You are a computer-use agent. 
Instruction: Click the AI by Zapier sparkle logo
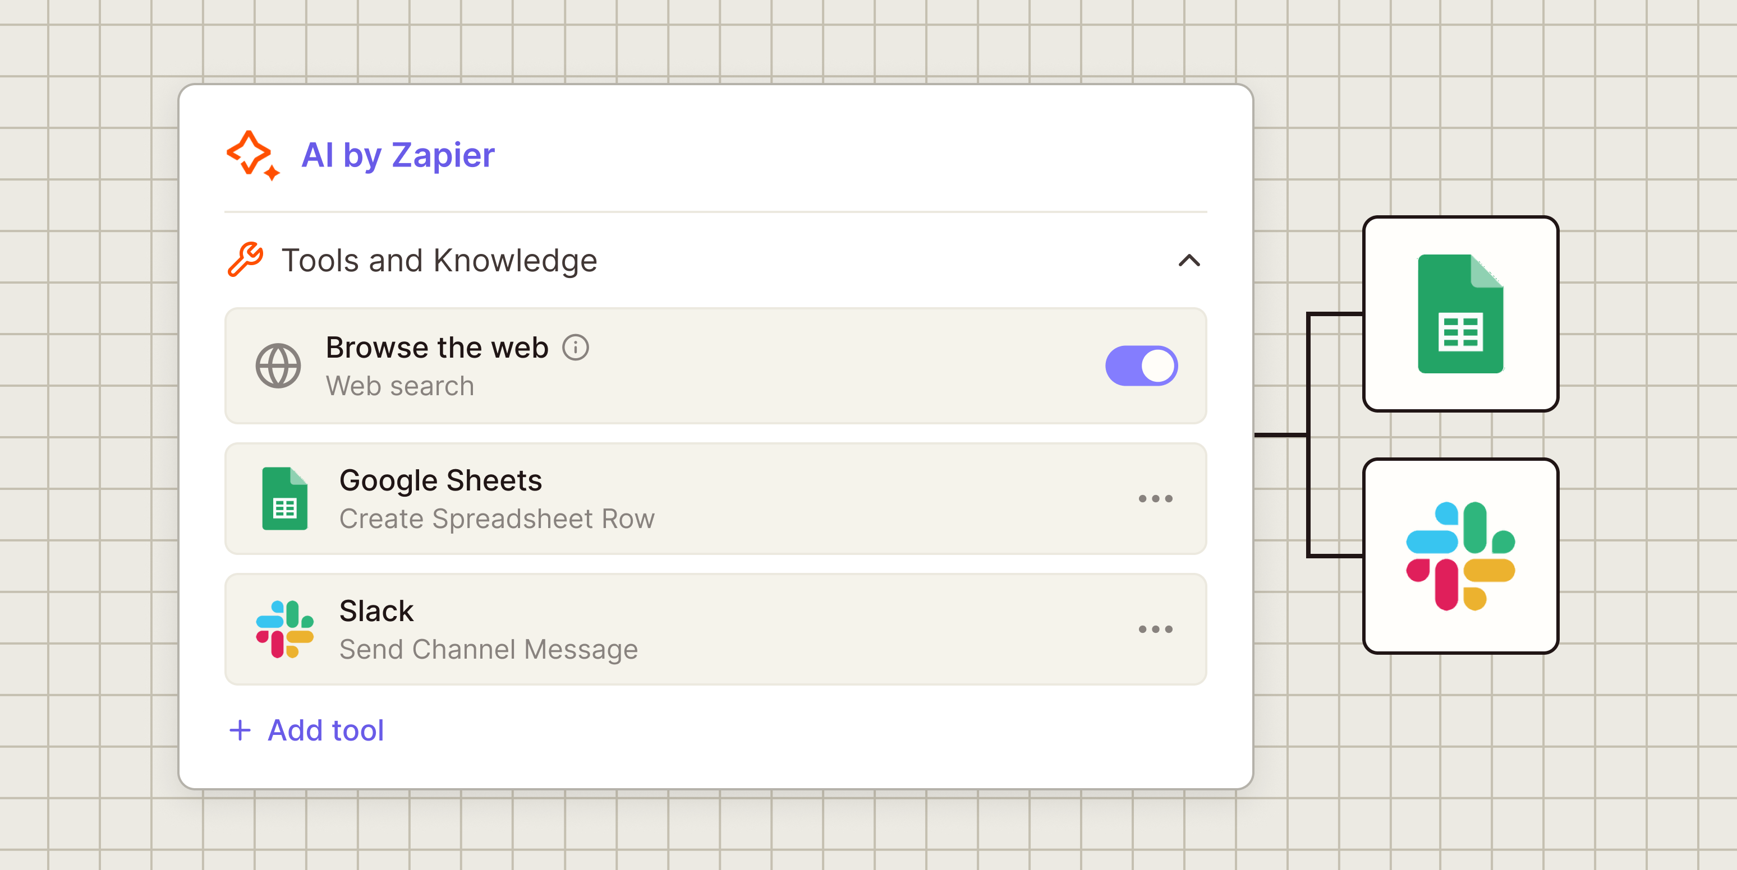[253, 156]
